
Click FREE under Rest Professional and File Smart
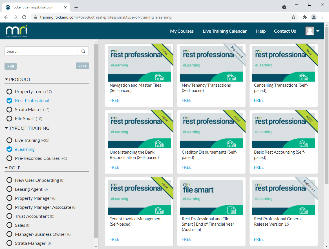click(x=187, y=239)
